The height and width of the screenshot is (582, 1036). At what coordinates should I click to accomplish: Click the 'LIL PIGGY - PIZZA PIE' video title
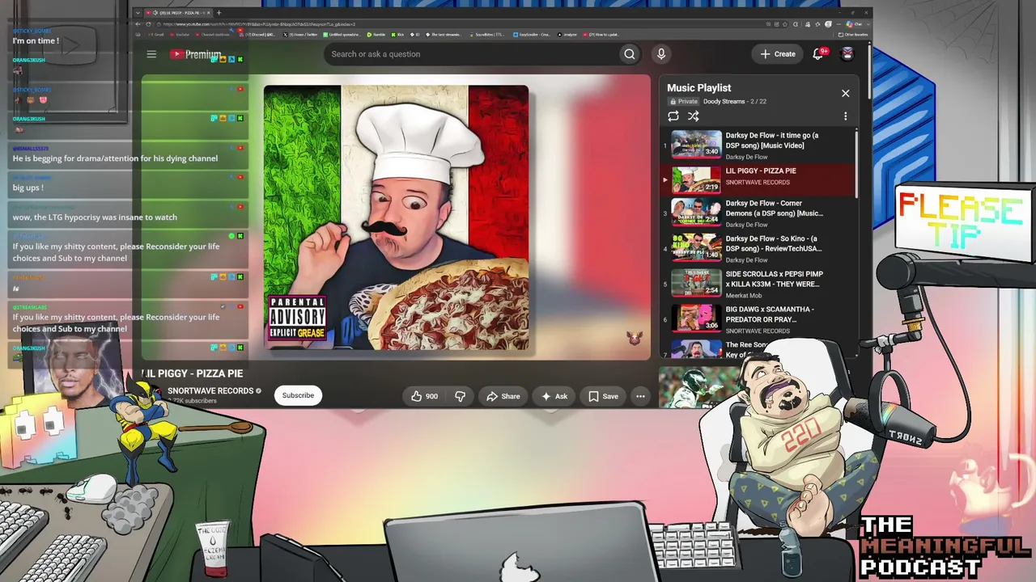point(193,373)
